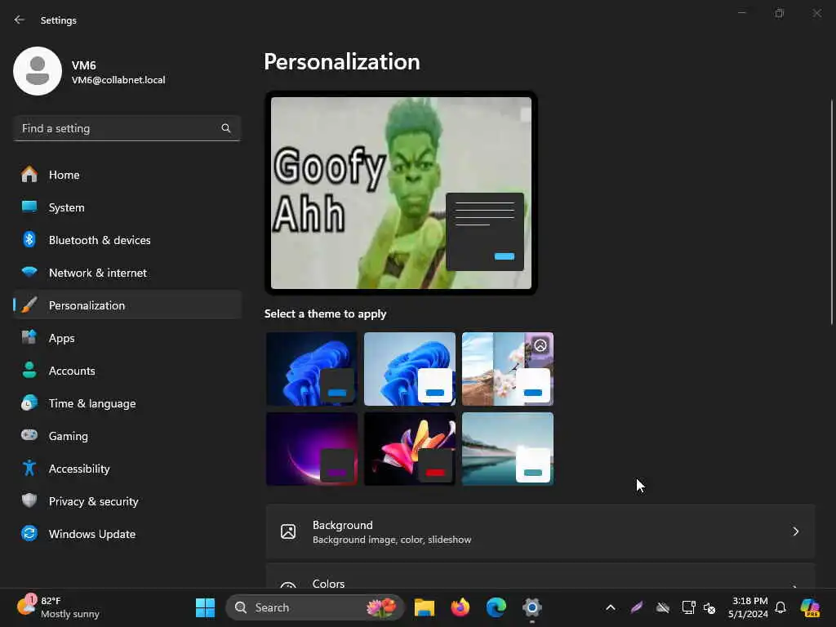
Task: Apply the lake landscape Flow theme
Action: (508, 449)
